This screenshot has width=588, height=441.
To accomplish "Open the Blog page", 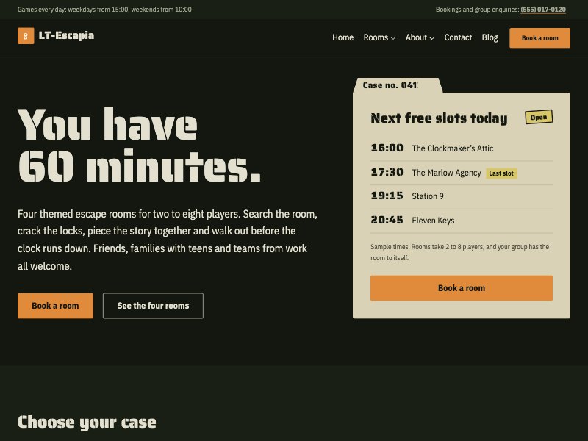I will pos(490,37).
